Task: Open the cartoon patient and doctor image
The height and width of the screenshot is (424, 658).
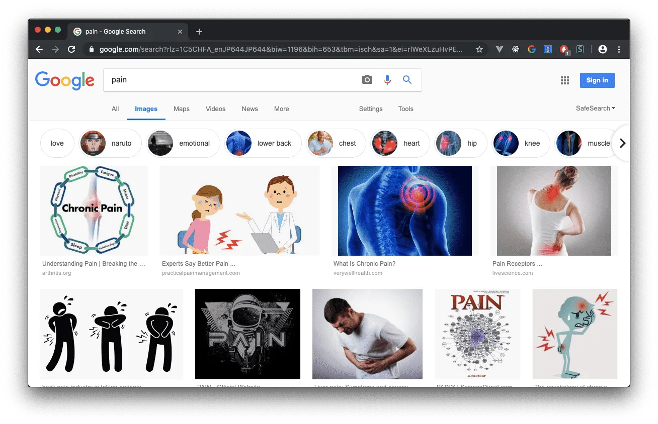Action: coord(239,210)
